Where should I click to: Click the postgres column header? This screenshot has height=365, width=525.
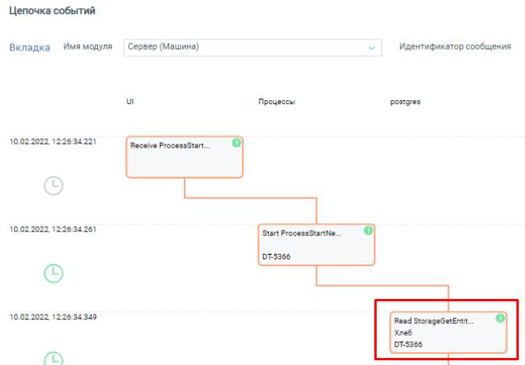405,102
